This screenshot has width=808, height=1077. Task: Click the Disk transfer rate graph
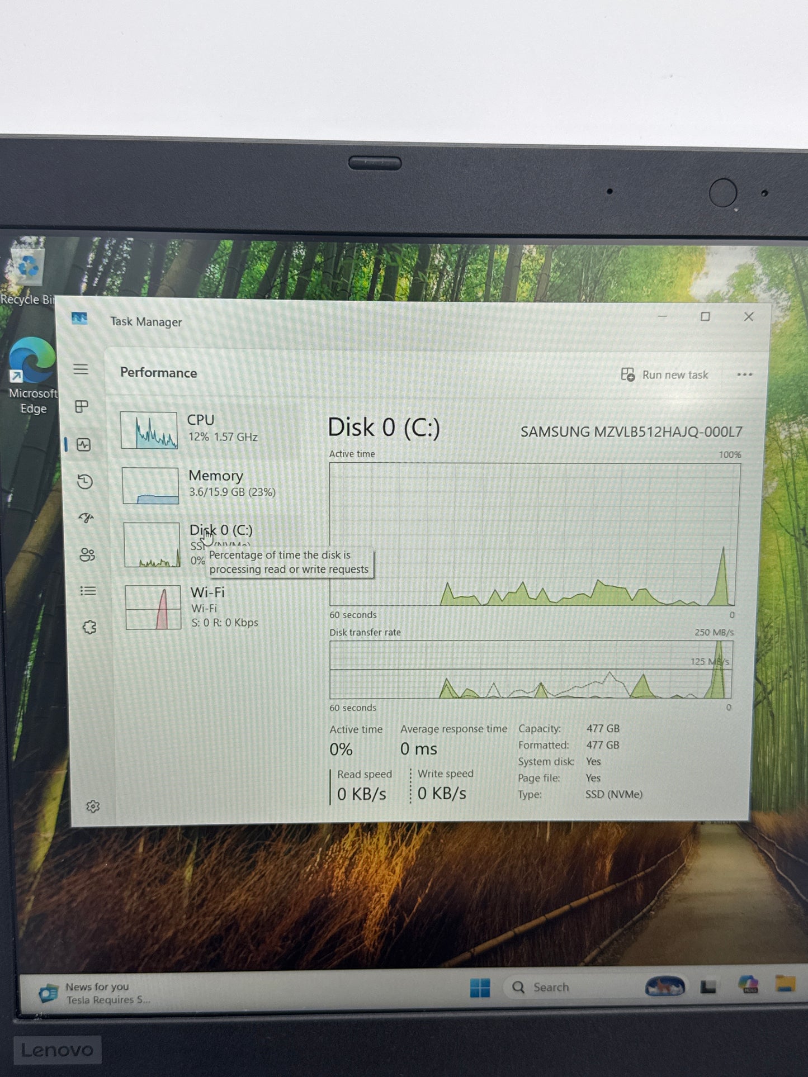point(530,670)
